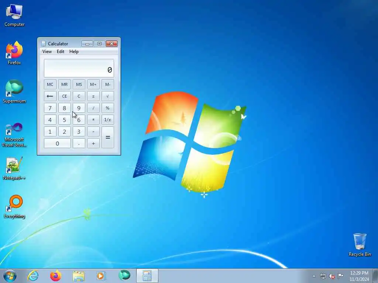The image size is (378, 283).
Task: Open the Calculator Help menu
Action: 74,52
